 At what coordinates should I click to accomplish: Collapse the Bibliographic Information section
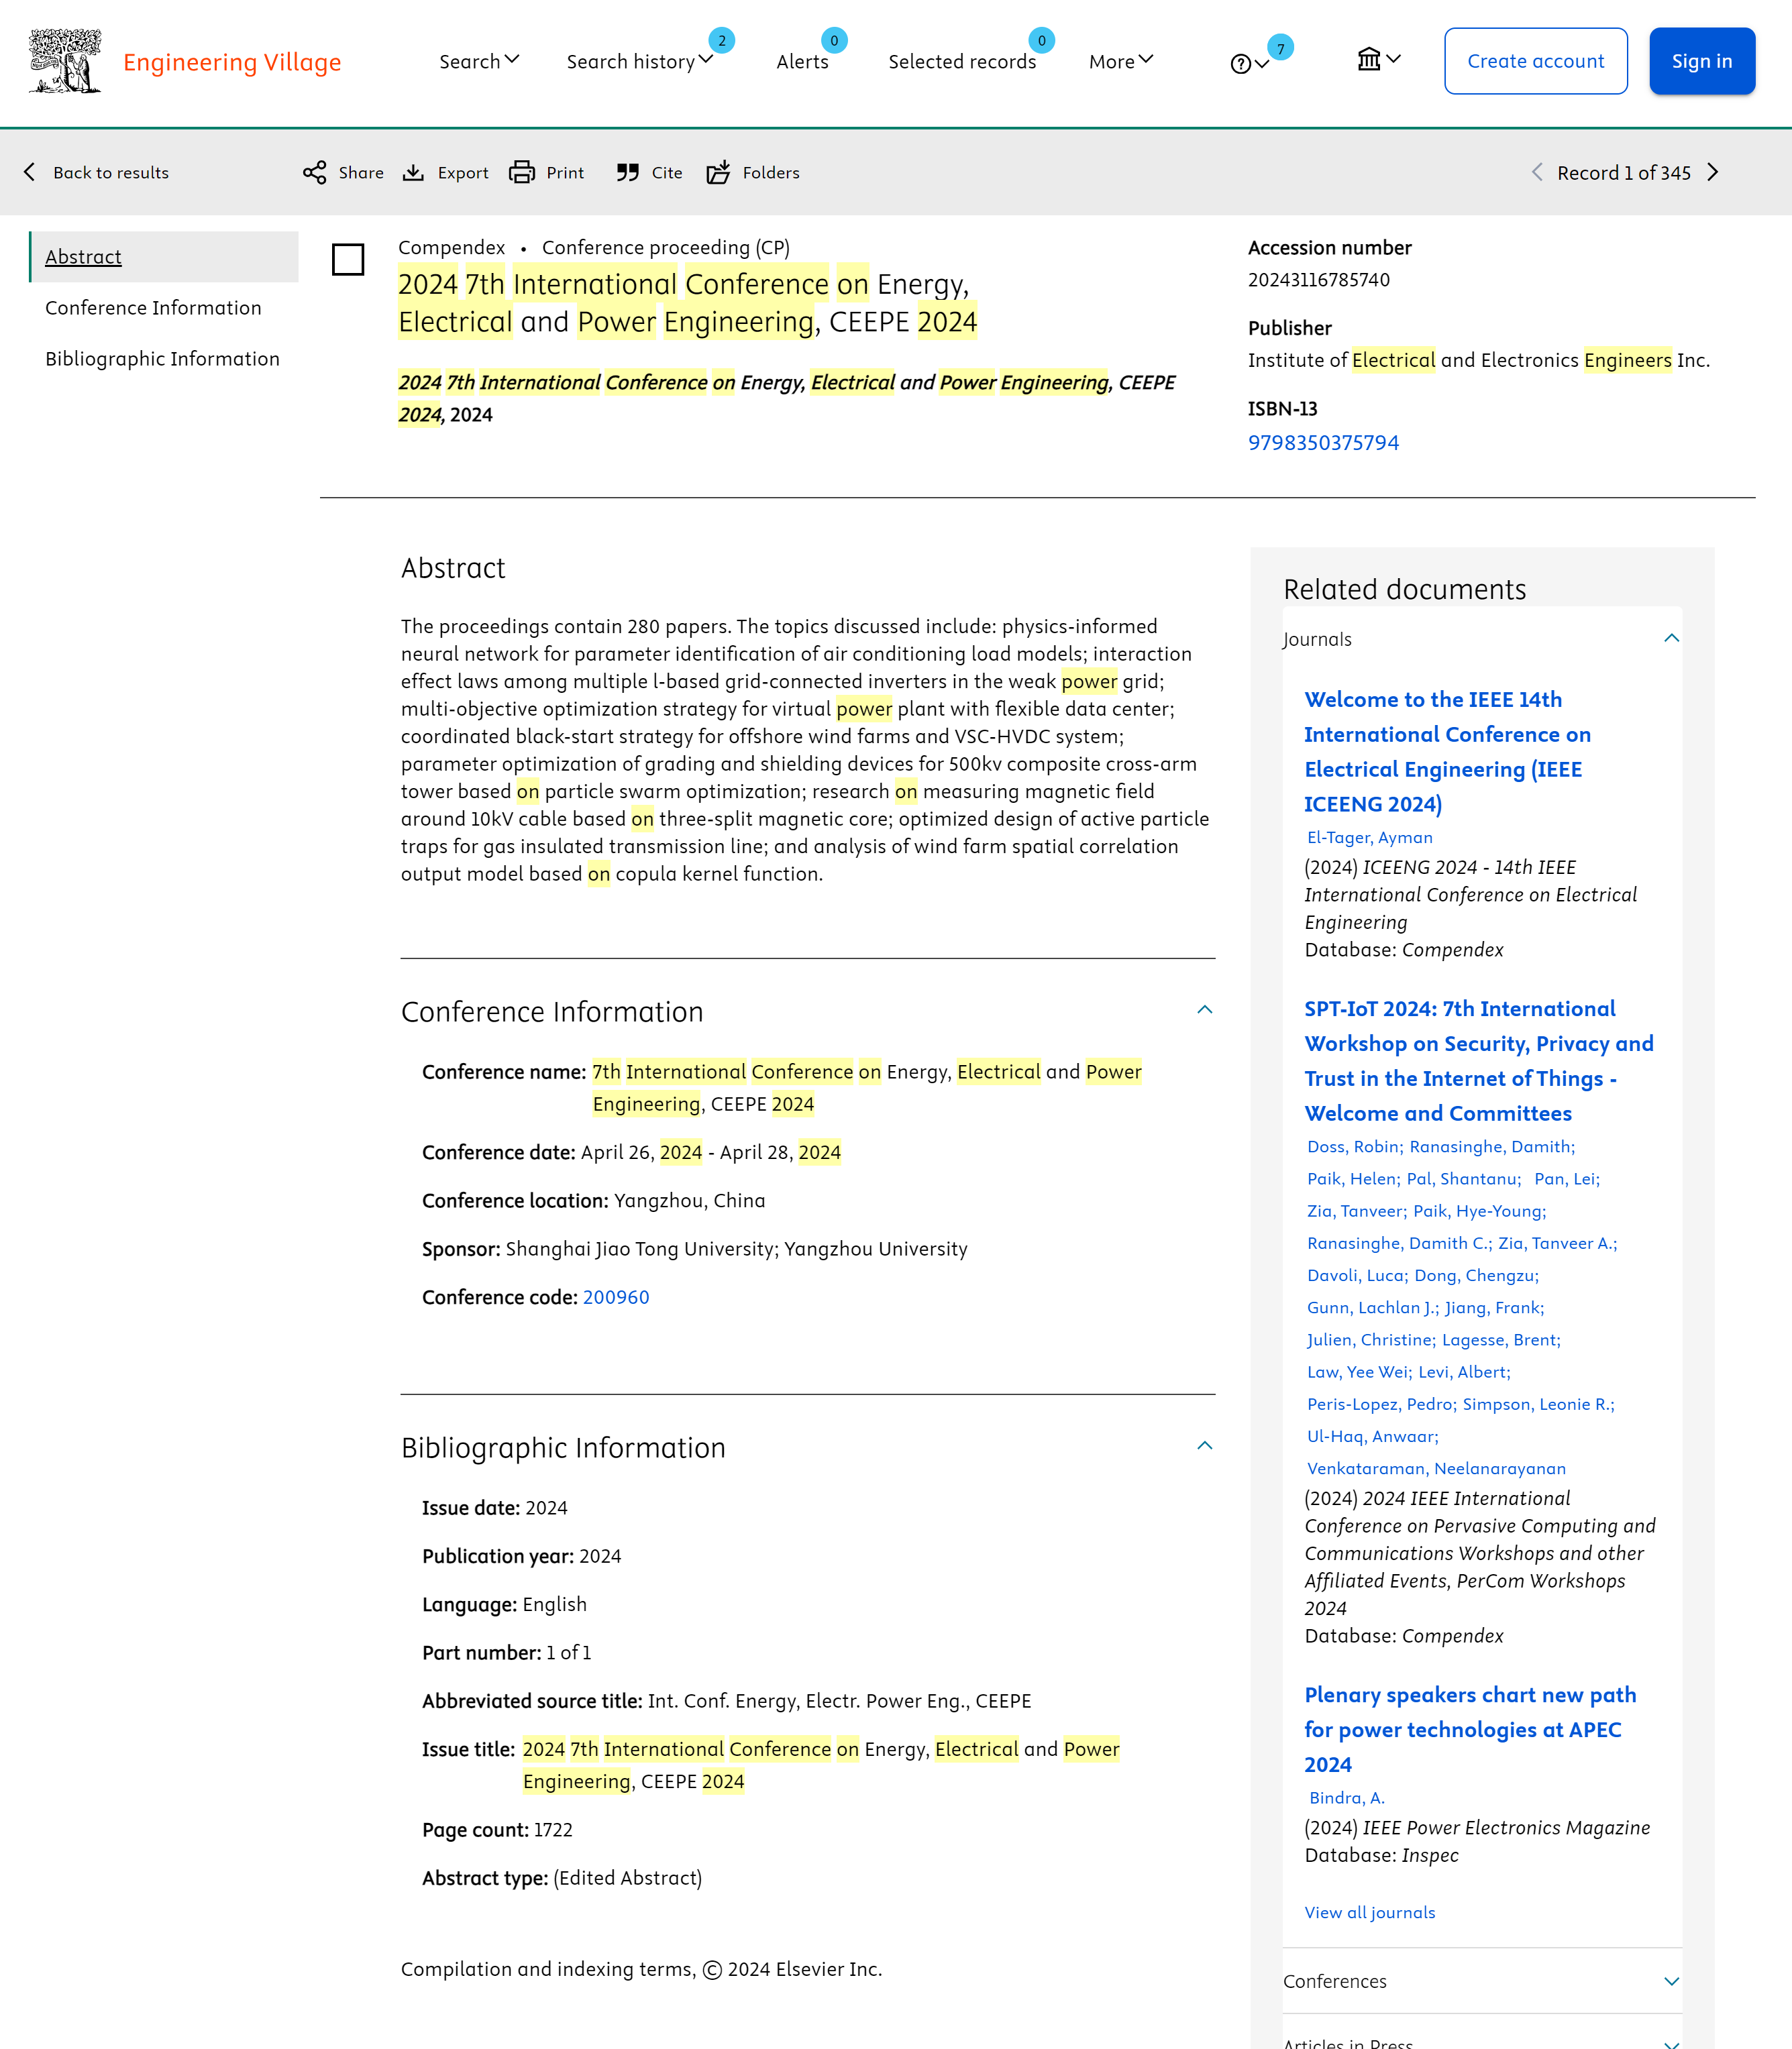pyautogui.click(x=1205, y=1445)
